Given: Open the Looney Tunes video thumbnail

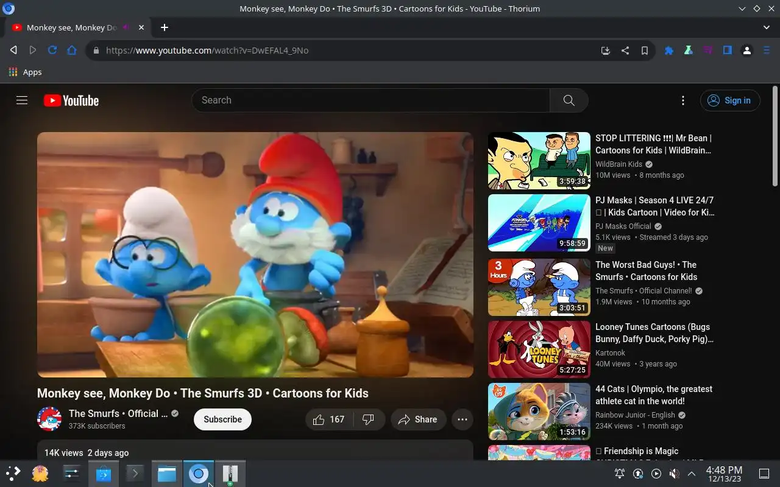Looking at the screenshot, I should pos(539,349).
